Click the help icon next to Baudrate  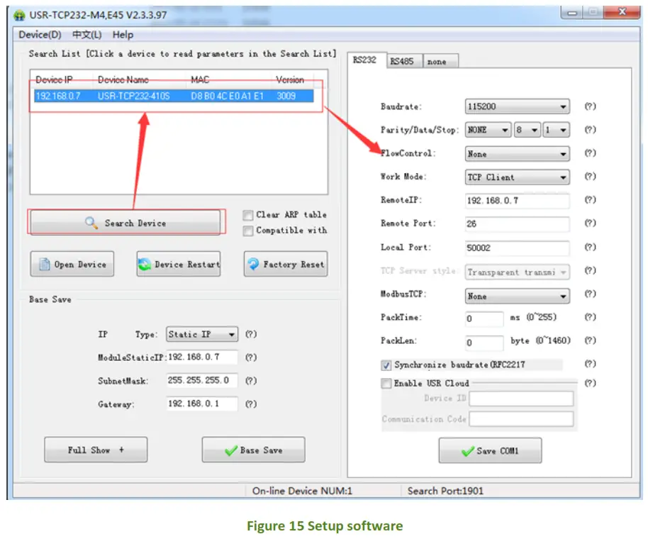[x=589, y=106]
